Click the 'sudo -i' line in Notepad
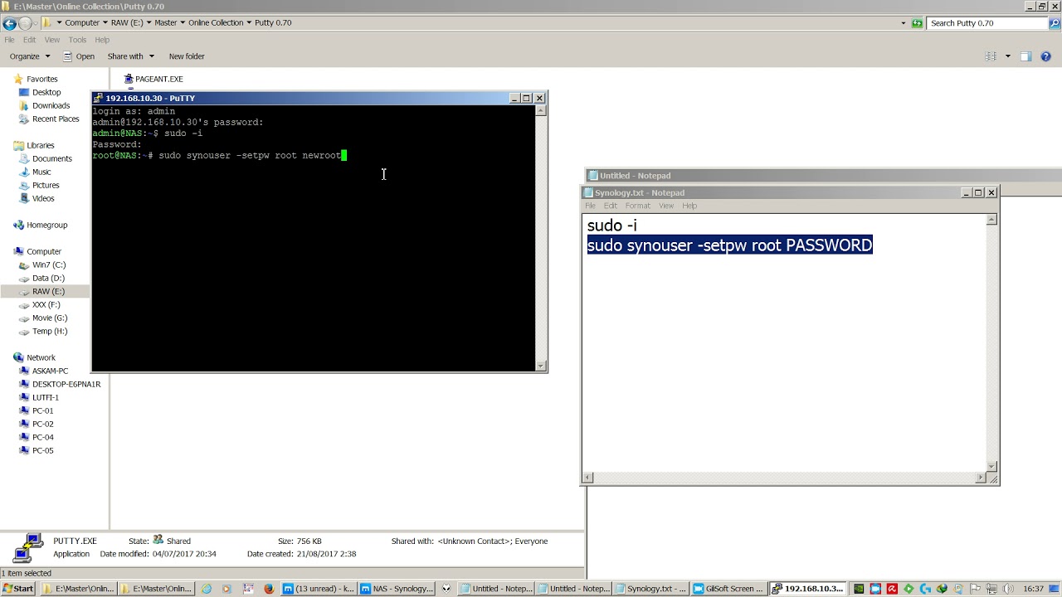Image resolution: width=1062 pixels, height=597 pixels. (612, 226)
